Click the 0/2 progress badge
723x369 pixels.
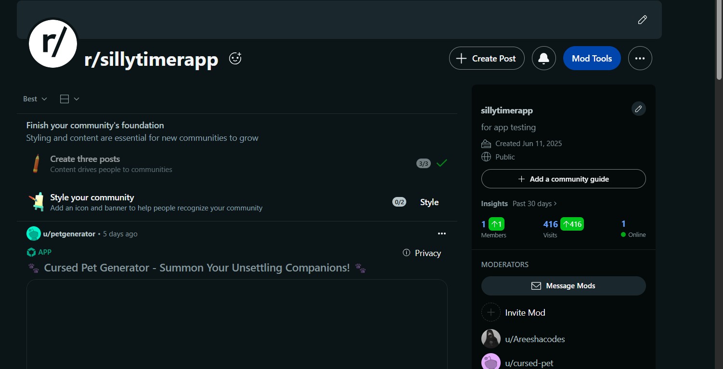(x=399, y=202)
